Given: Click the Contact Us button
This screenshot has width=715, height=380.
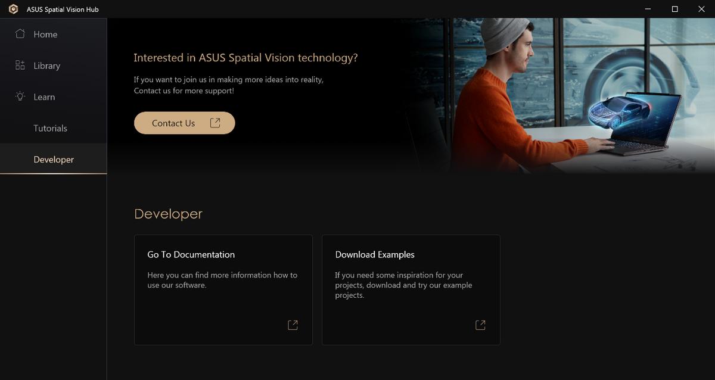Looking at the screenshot, I should tap(185, 123).
